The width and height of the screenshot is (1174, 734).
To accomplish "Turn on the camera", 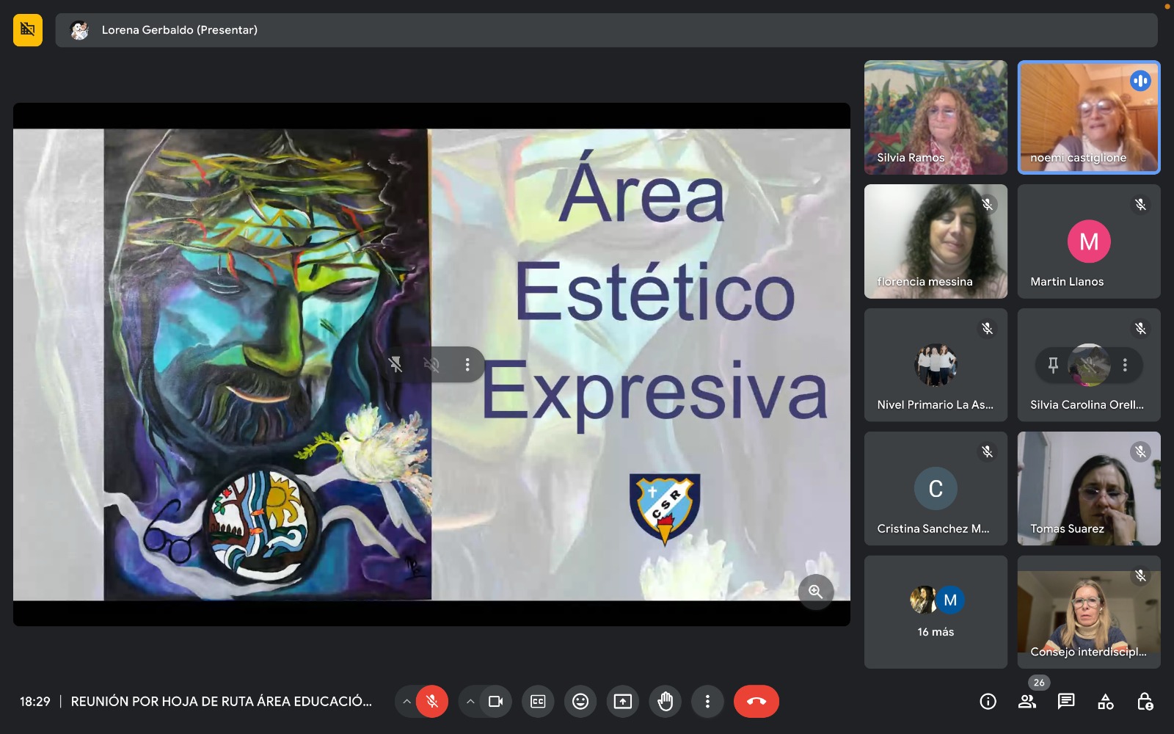I will (495, 702).
